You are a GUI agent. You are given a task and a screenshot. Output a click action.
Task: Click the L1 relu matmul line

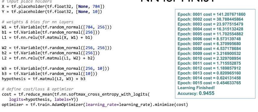[x=47, y=38]
